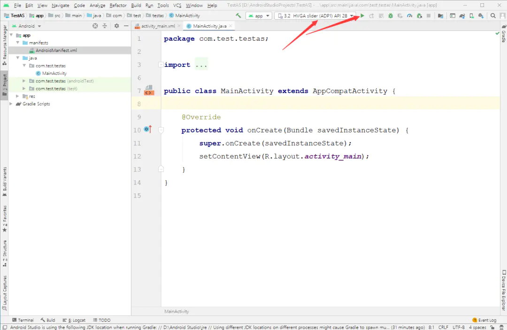The image size is (507, 330).
Task: Open the Navigate menu
Action: click(61, 6)
